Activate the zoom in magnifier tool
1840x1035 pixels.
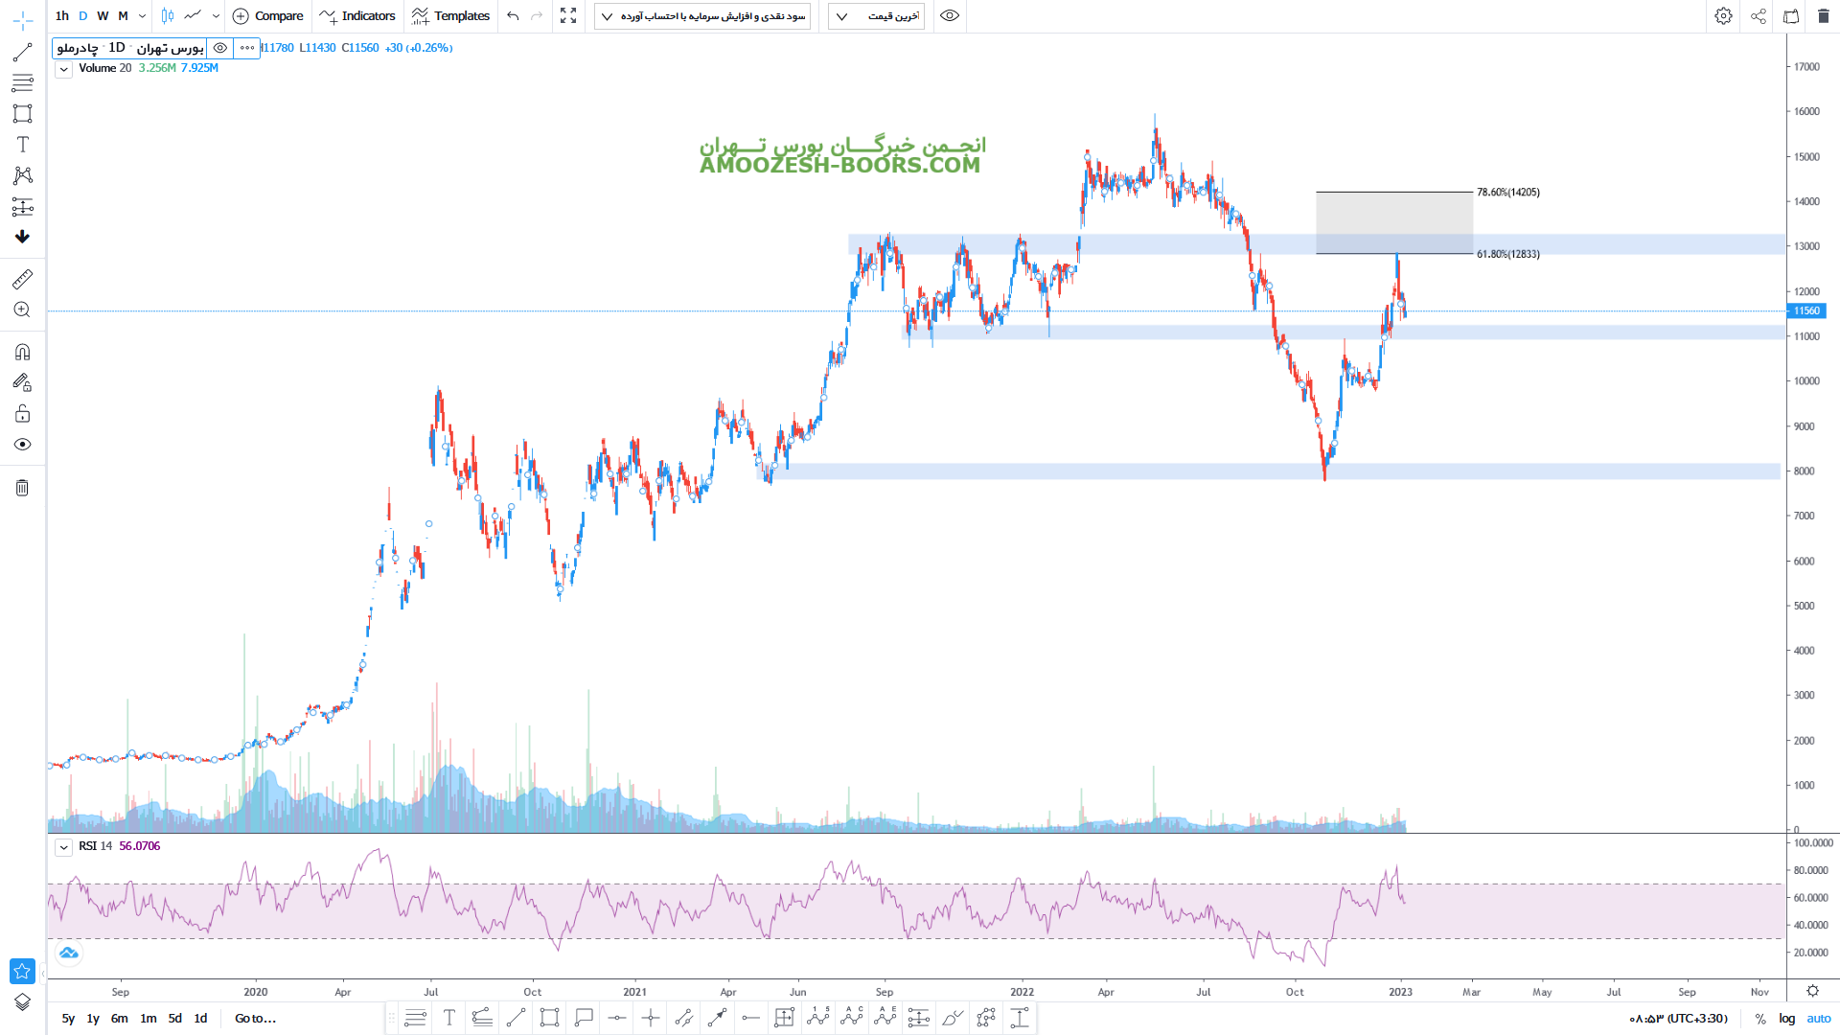[22, 310]
